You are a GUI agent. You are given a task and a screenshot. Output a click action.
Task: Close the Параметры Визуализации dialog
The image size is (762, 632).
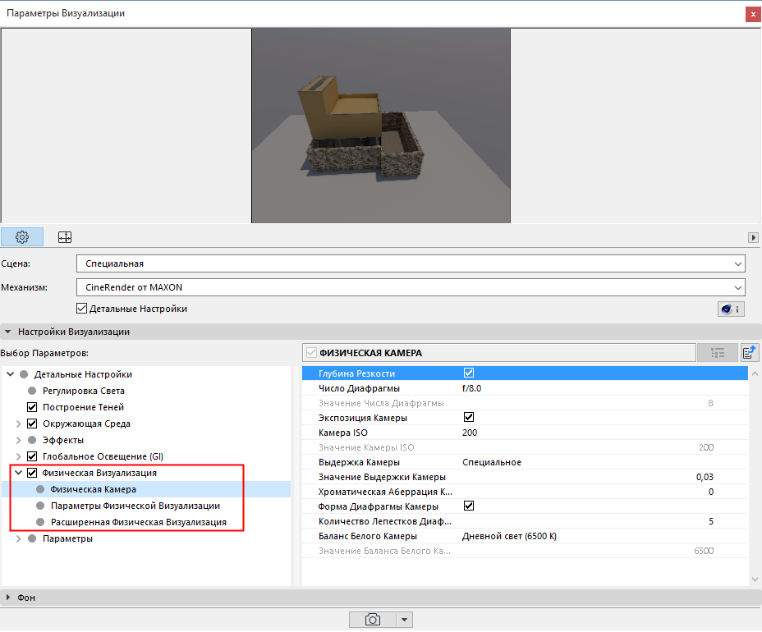click(753, 14)
